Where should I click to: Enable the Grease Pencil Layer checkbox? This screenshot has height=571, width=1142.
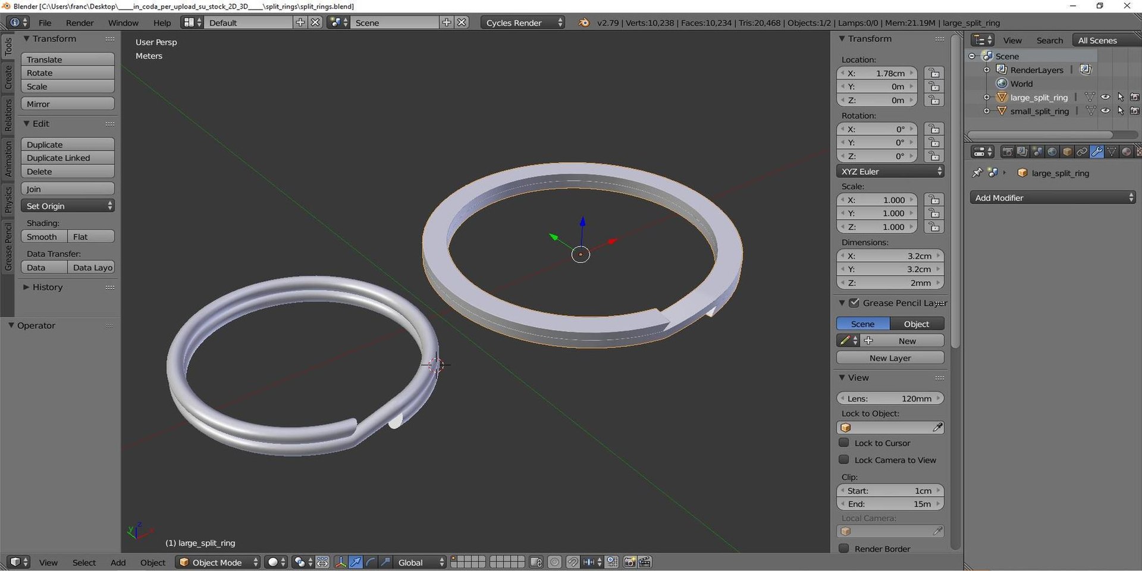854,303
